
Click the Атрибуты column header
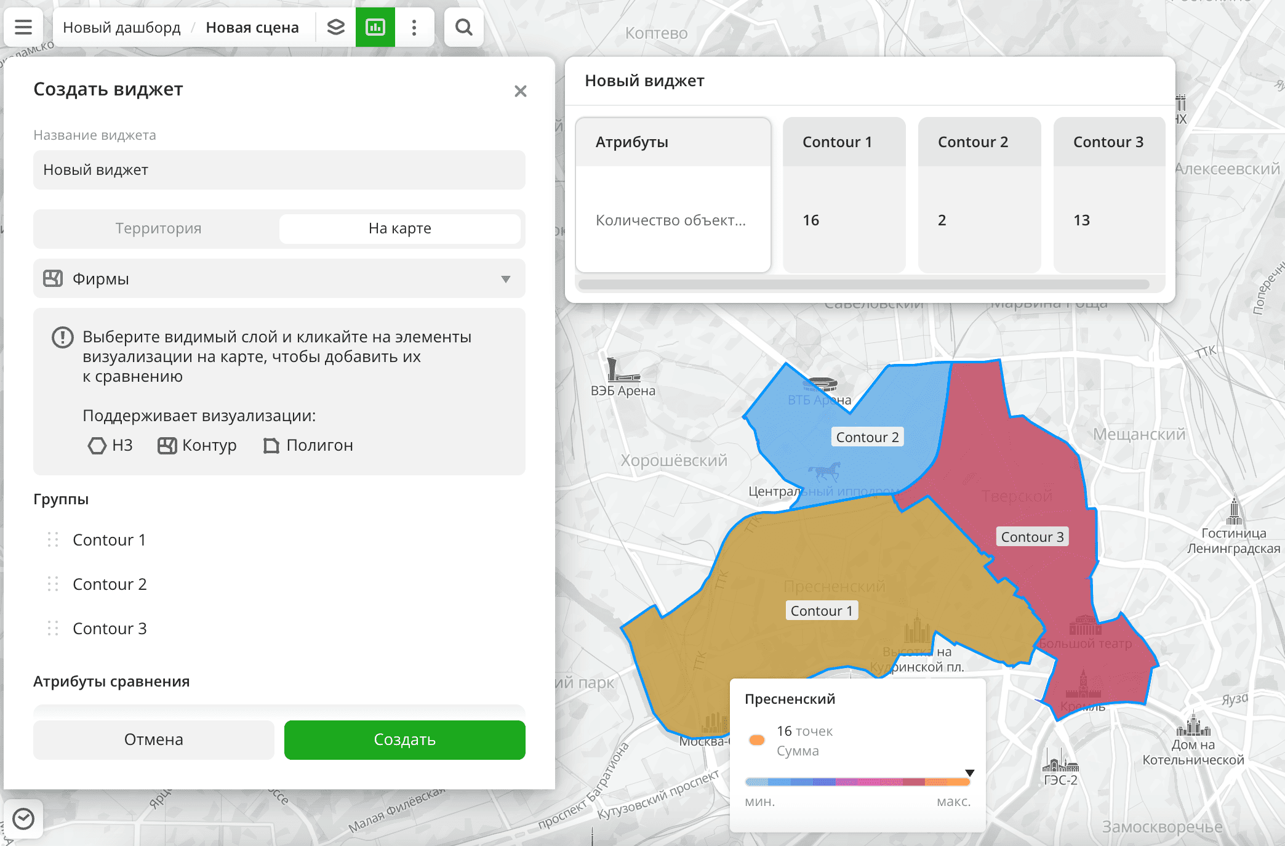click(x=673, y=142)
